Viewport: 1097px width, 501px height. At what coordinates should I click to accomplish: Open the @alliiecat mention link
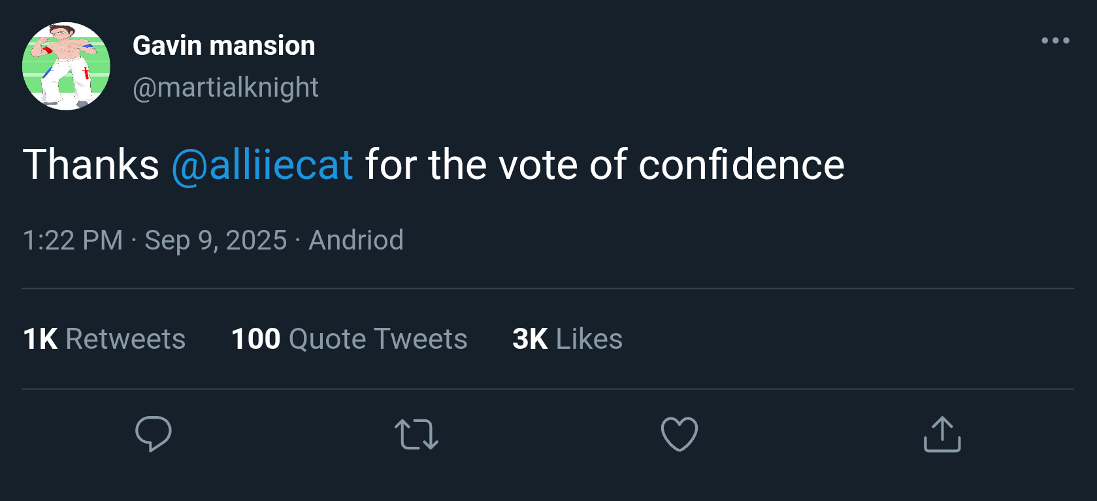pos(262,164)
